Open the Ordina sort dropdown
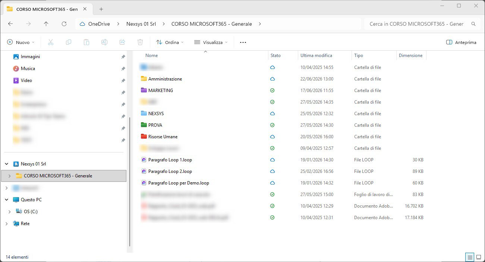The width and height of the screenshot is (485, 262). [x=170, y=42]
